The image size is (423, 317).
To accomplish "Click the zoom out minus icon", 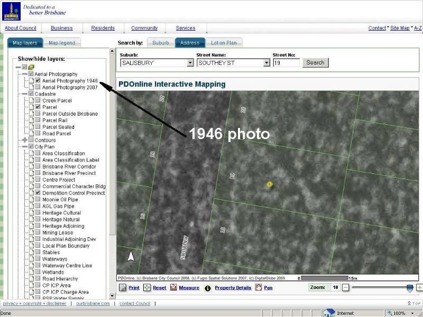I will click(x=345, y=287).
